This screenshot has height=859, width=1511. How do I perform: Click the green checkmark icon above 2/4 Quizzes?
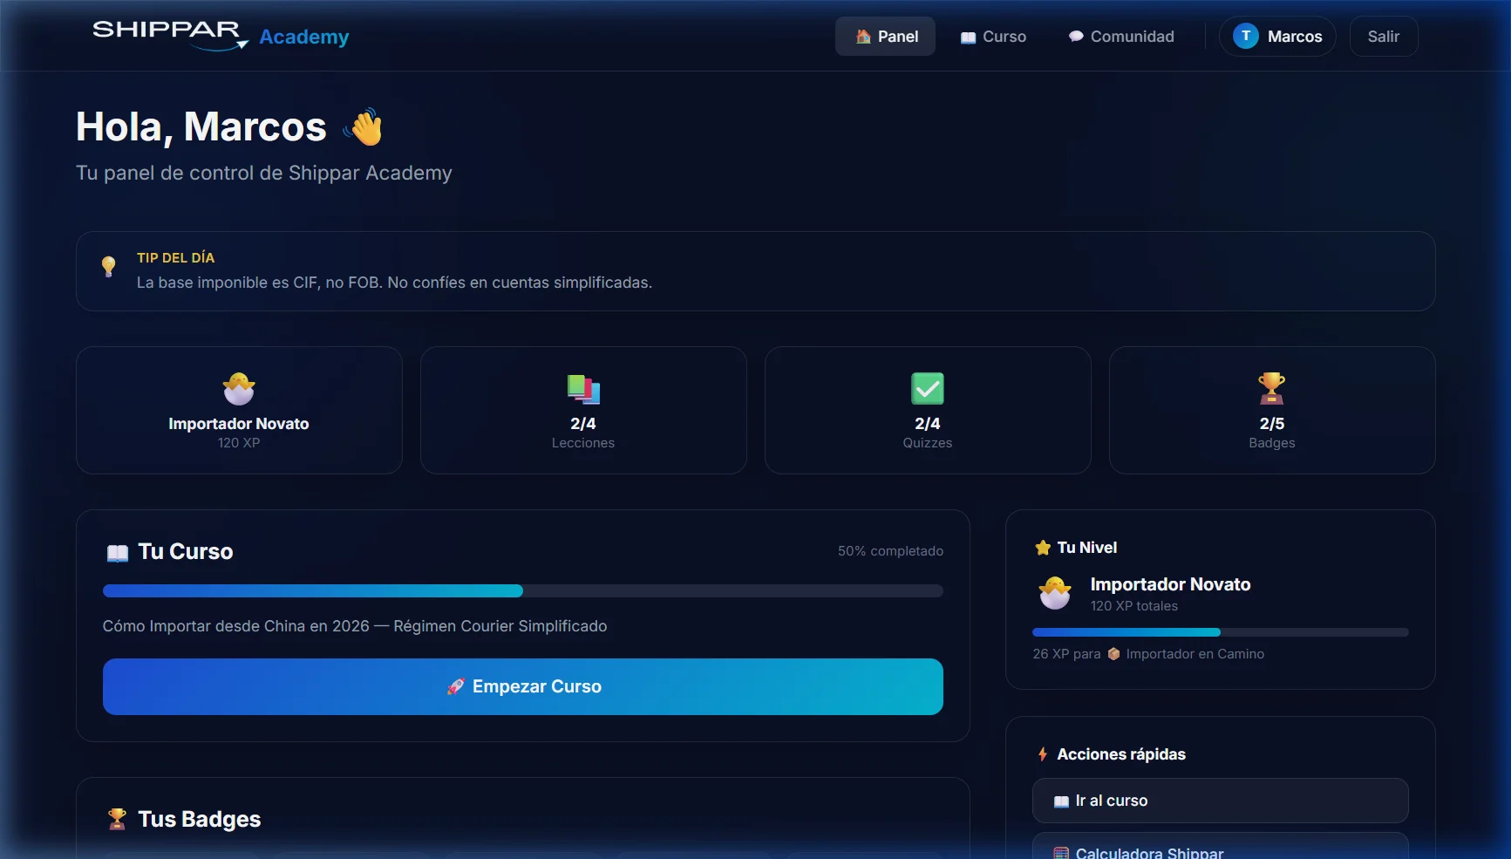(927, 389)
